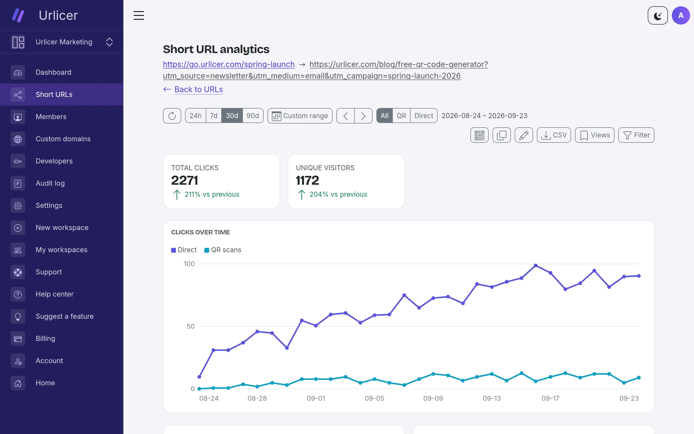Click the Custom domains globe icon
The image size is (694, 434).
pos(18,139)
